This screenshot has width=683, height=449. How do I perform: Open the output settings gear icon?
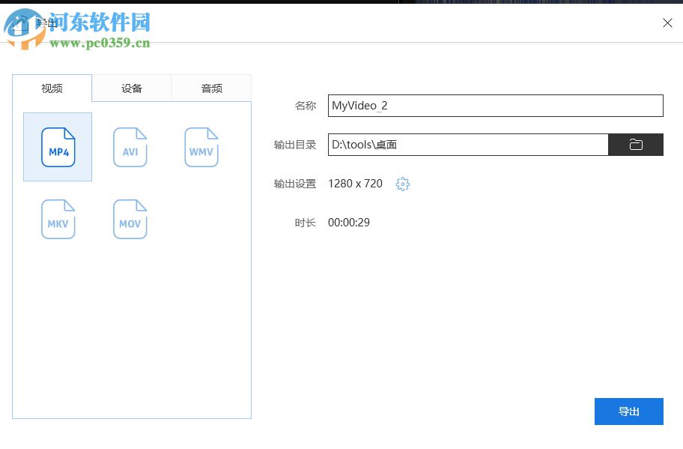click(x=403, y=184)
